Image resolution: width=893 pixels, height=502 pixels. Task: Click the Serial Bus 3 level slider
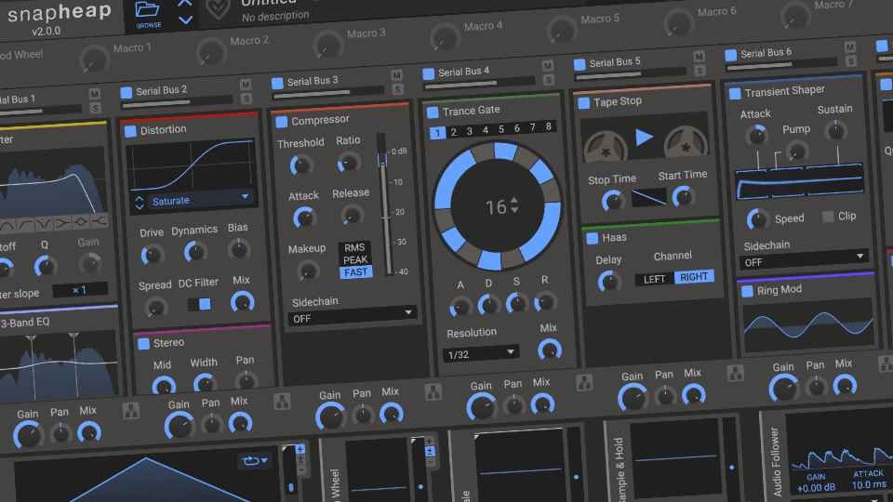coord(336,92)
